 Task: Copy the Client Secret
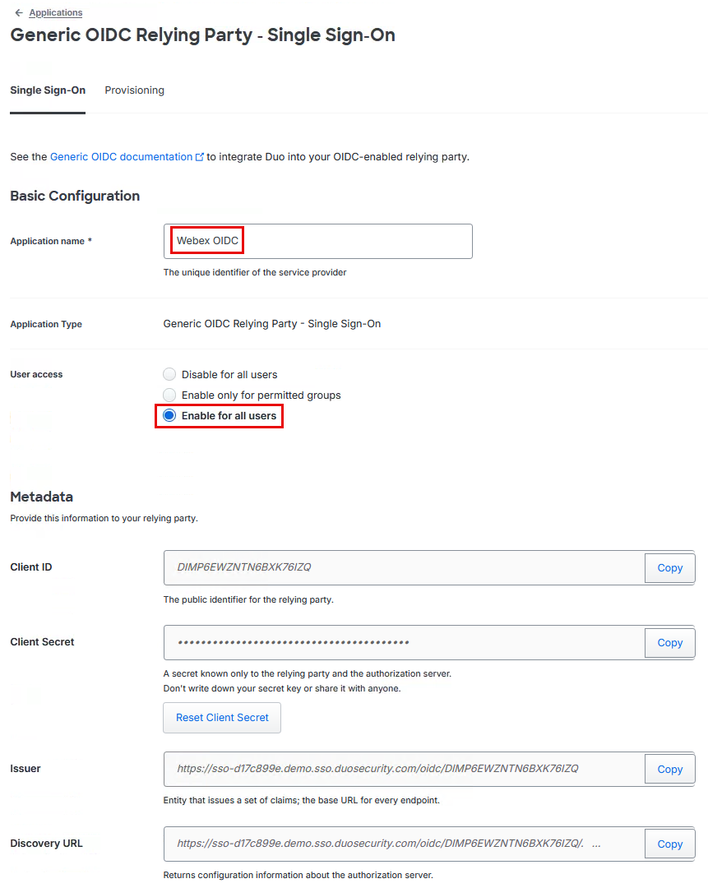click(x=669, y=643)
